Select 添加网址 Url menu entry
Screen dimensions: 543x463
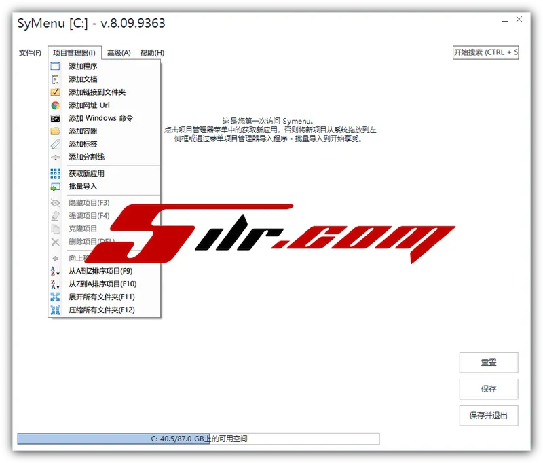104,105
